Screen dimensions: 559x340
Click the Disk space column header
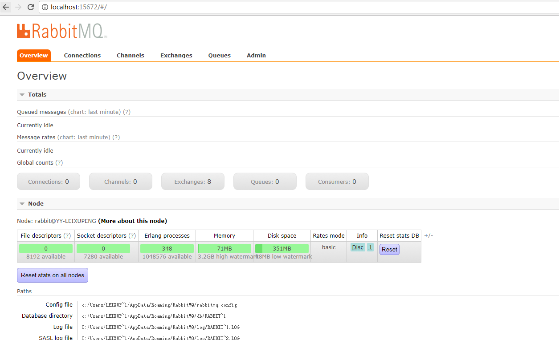pos(282,236)
